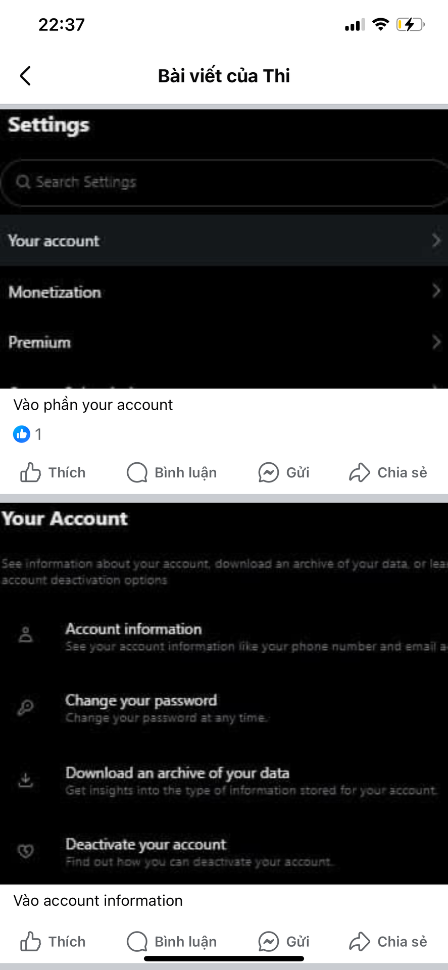Viewport: 448px width, 970px height.
Task: Send first post via Messenger icon
Action: (284, 473)
